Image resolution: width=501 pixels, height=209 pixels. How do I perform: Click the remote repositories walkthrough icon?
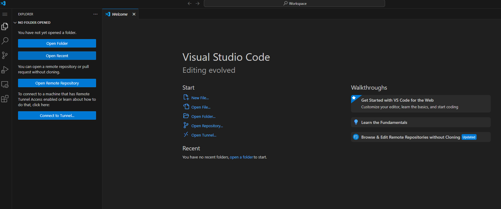pyautogui.click(x=356, y=137)
